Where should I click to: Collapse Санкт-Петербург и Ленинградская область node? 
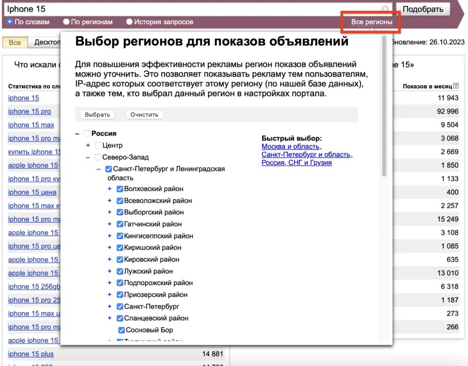(99, 169)
